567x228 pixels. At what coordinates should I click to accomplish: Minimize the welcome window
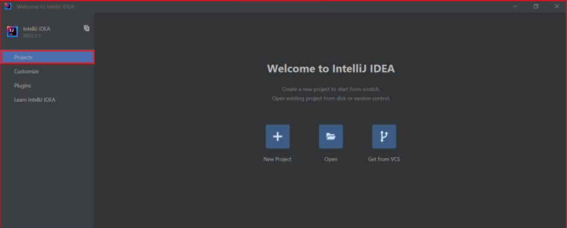coord(515,7)
